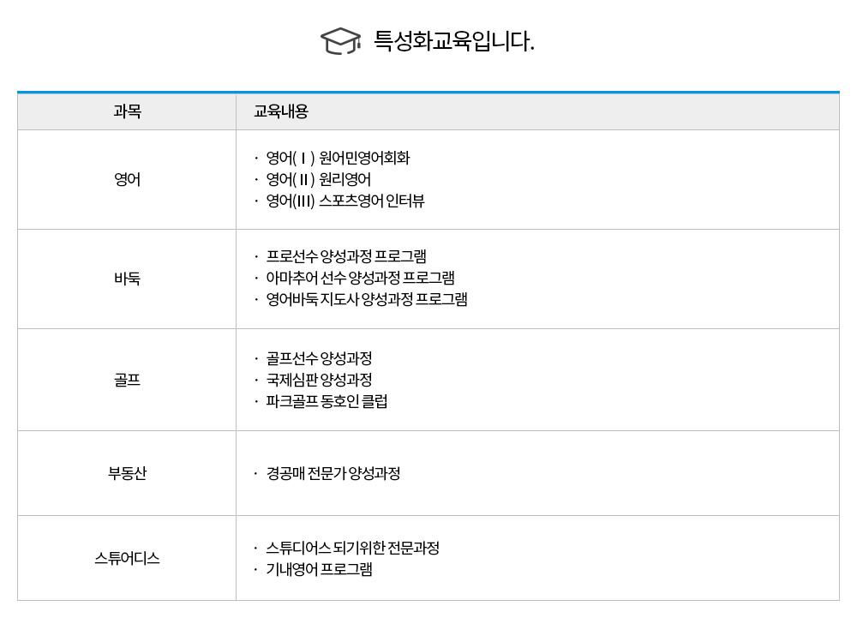Click the 과목 column header
Screen dimensions: 857x636
point(128,111)
